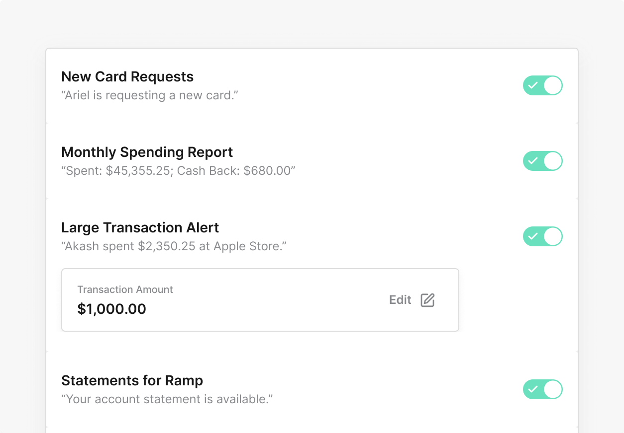Turn off Monthly Spending Report notifications
This screenshot has height=433, width=624.
click(x=542, y=161)
